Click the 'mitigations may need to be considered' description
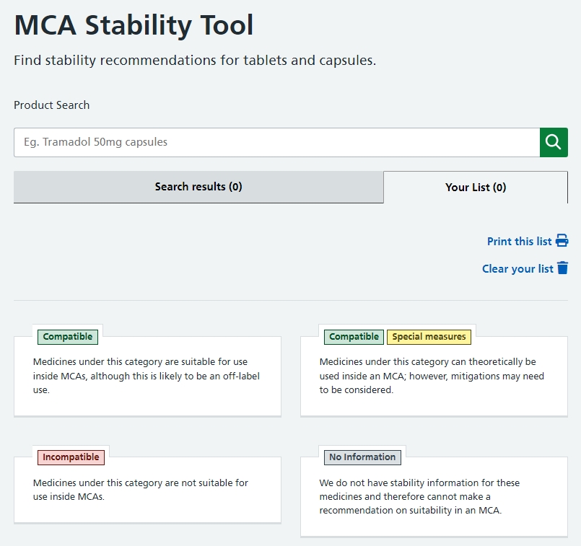The image size is (581, 546). coord(432,376)
